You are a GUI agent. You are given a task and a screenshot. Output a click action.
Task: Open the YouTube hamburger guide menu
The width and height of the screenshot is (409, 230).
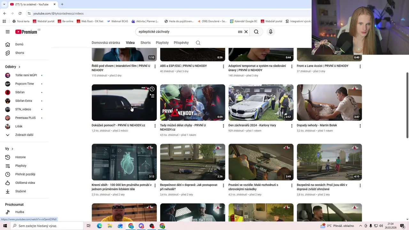click(x=8, y=32)
